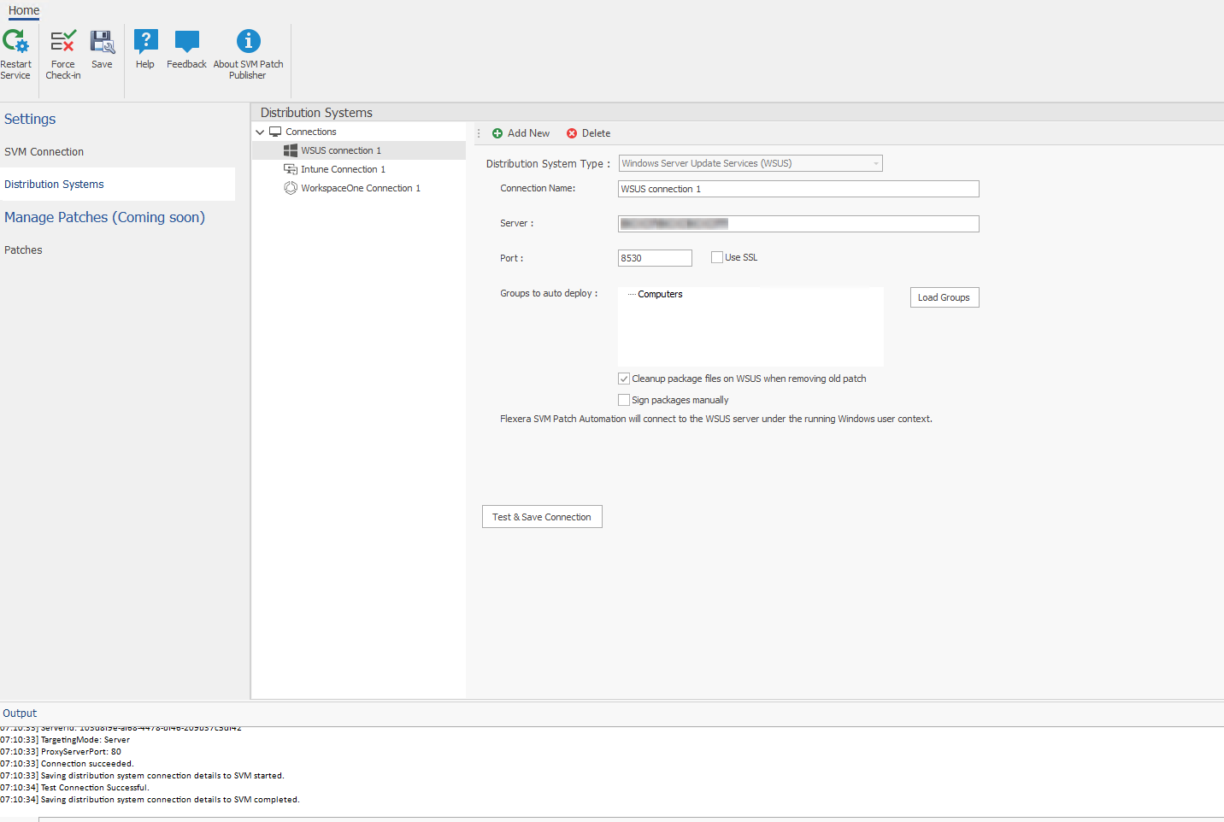Click the green Add New plus icon
Viewport: 1224px width, 822px height.
[x=497, y=133]
